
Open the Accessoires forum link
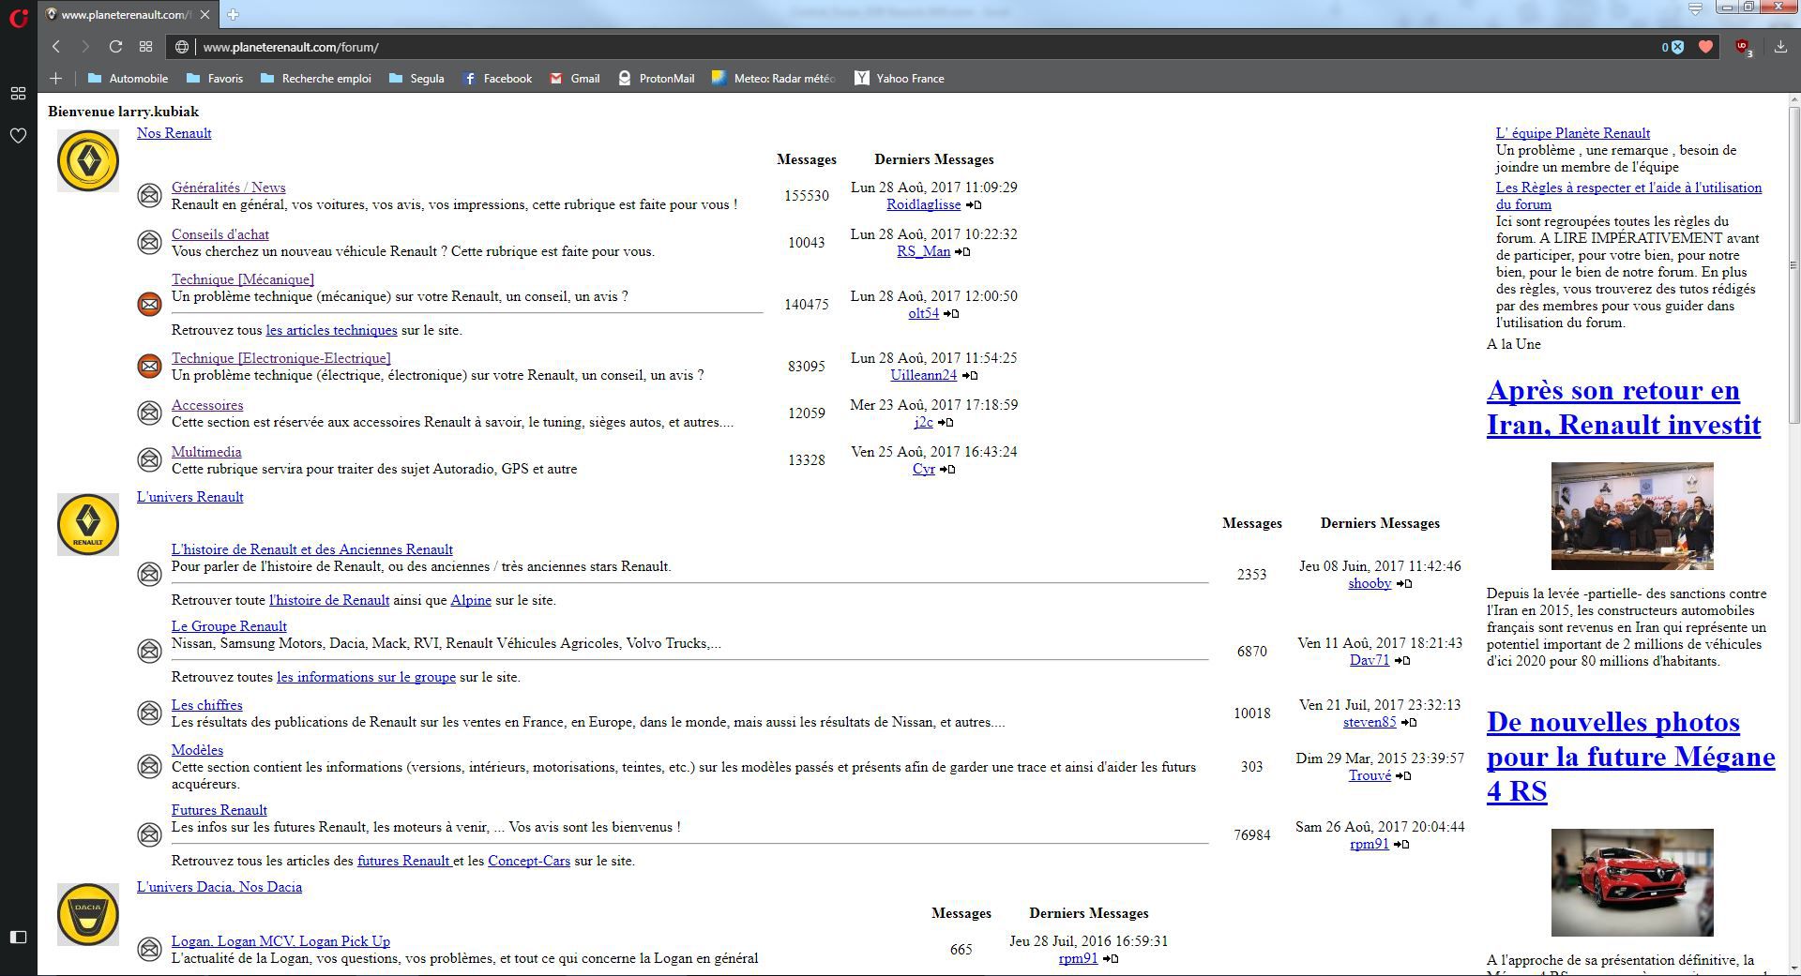tap(206, 405)
